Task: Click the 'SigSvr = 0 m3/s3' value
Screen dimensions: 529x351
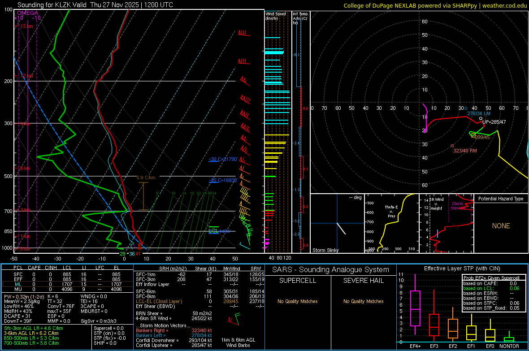Action: 99,321
